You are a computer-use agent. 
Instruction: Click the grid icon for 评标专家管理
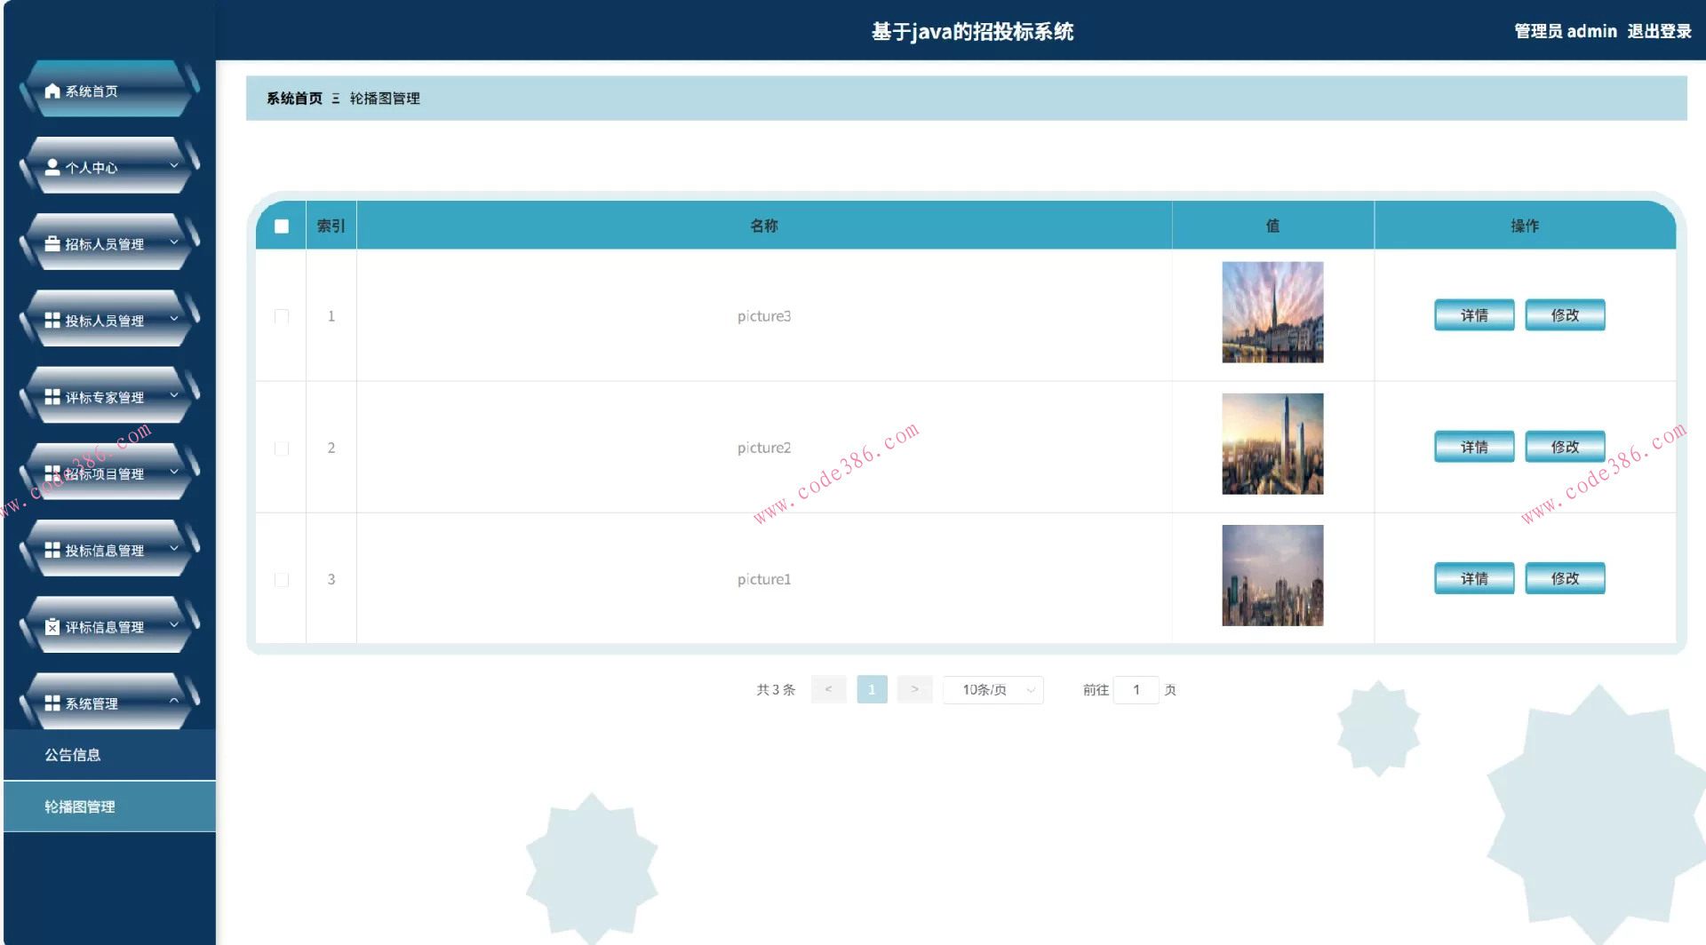[x=52, y=396]
